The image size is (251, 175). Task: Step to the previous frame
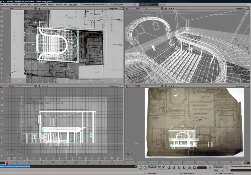click(160, 168)
